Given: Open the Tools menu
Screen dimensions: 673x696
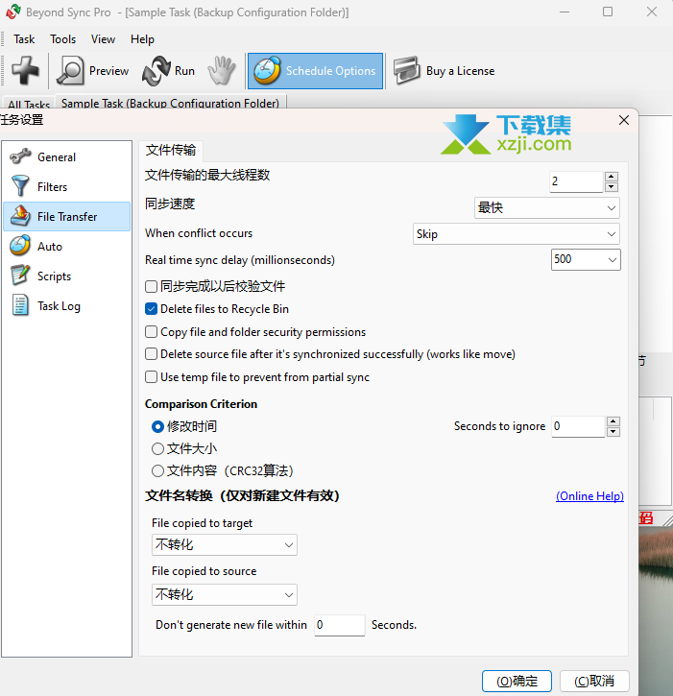Looking at the screenshot, I should click(x=62, y=39).
